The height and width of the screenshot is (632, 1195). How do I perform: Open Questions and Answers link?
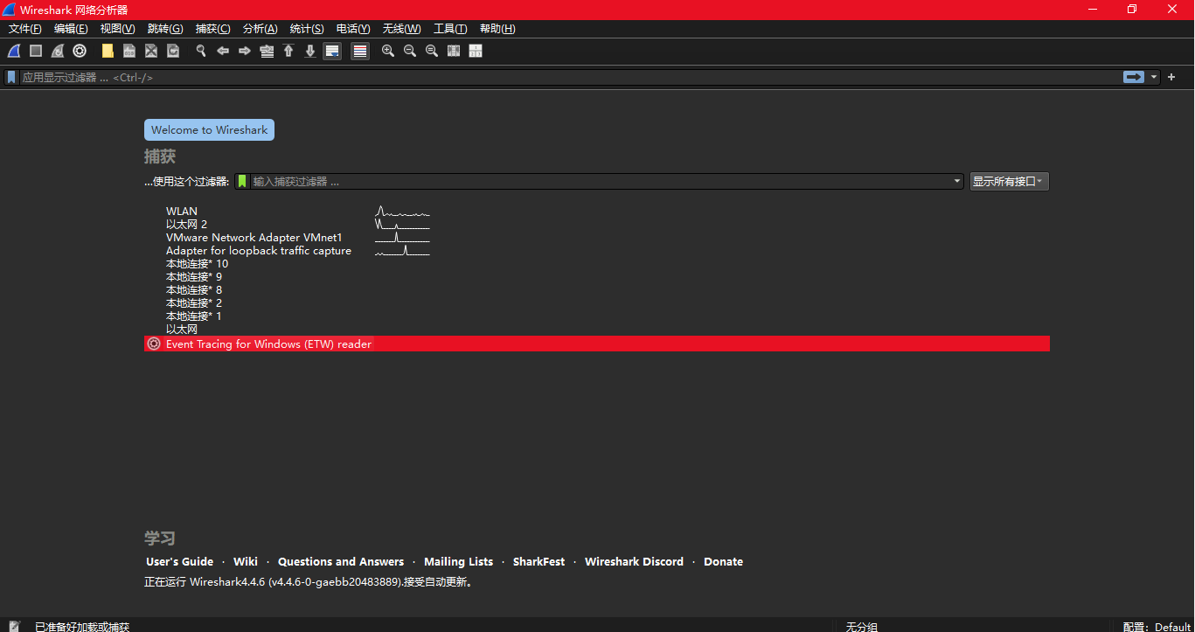341,562
